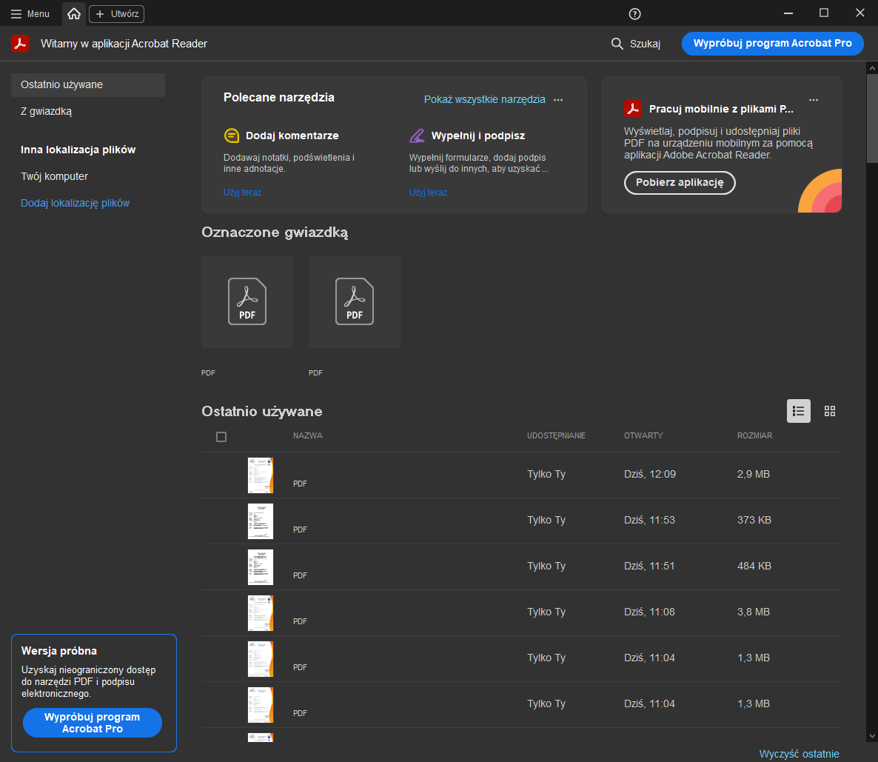Sort by NAZWA column header
The height and width of the screenshot is (762, 878).
307,435
